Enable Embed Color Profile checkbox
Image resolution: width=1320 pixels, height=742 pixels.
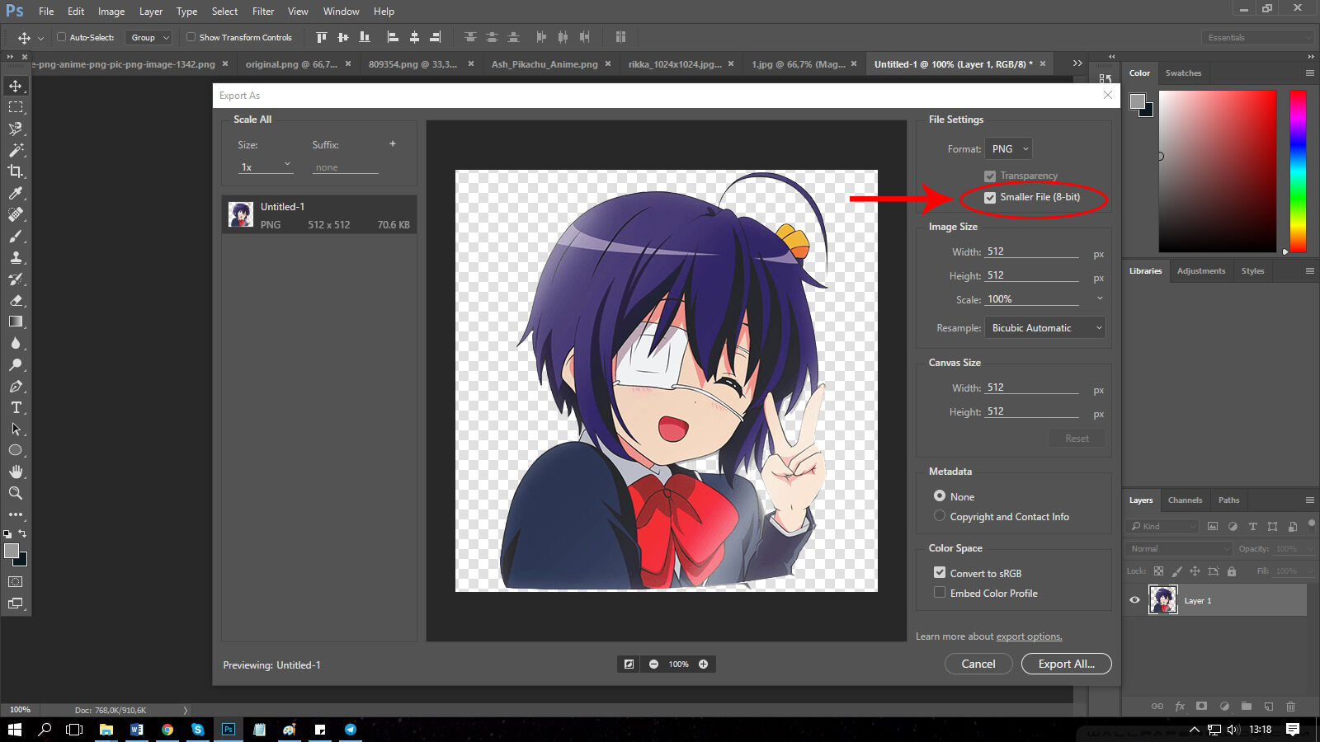pyautogui.click(x=940, y=592)
